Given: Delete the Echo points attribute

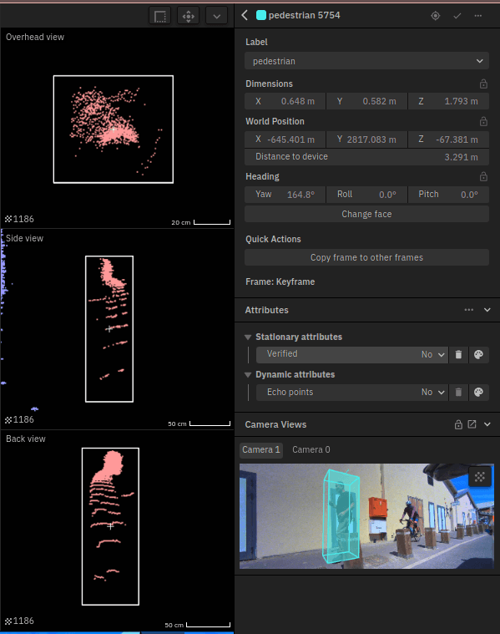Looking at the screenshot, I should 458,393.
